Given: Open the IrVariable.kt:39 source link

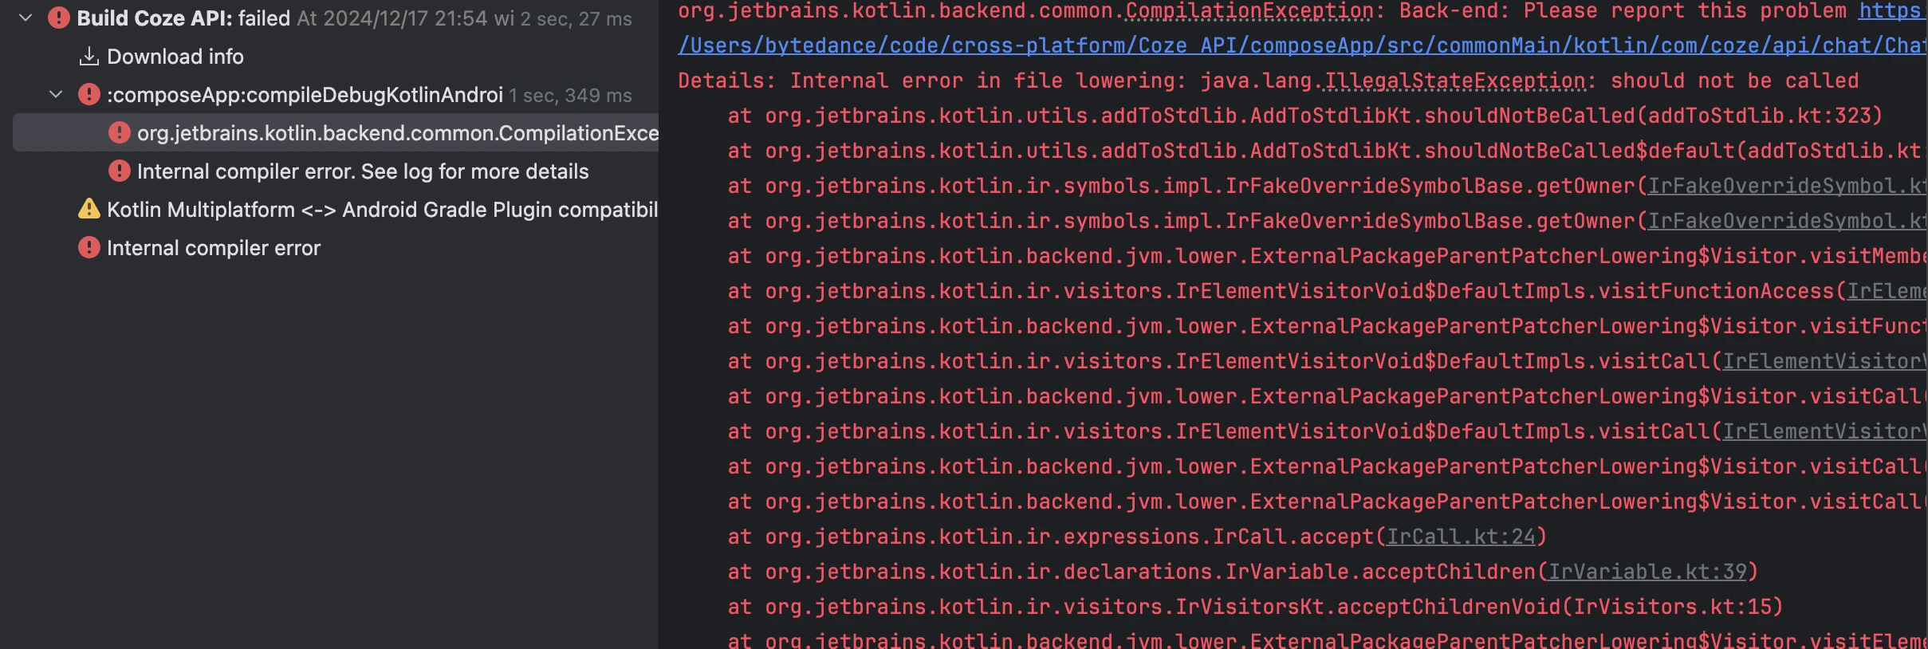Looking at the screenshot, I should click(x=1647, y=572).
